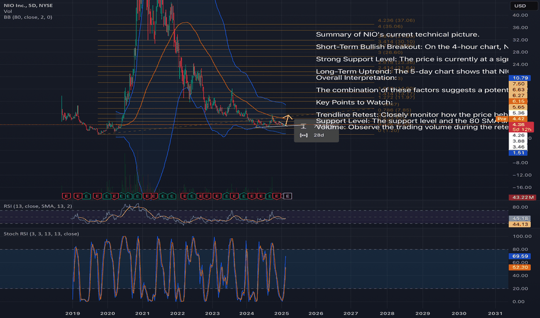Select 'Summary of NIO's current technical picture' text
540x318 pixels.
tap(397, 34)
